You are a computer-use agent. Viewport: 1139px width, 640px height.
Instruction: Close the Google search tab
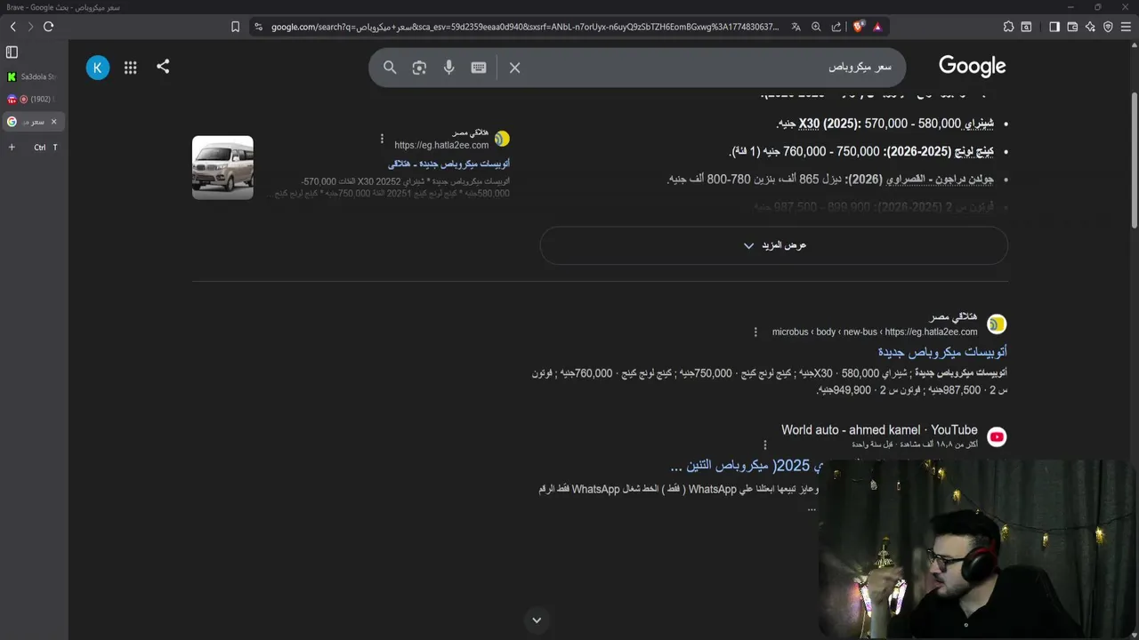(53, 122)
